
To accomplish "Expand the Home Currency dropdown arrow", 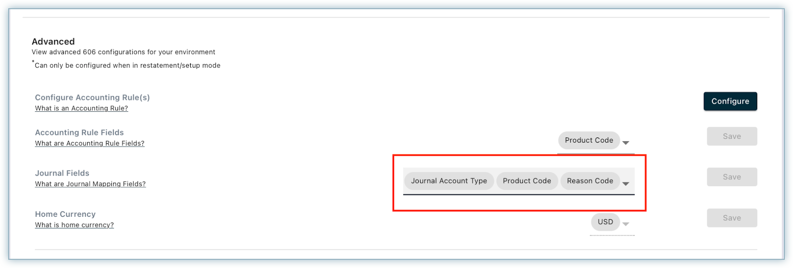I will (x=625, y=224).
